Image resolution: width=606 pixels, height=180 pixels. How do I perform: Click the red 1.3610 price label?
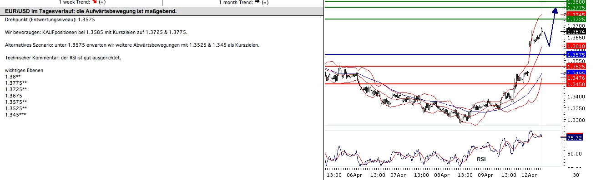click(x=576, y=46)
